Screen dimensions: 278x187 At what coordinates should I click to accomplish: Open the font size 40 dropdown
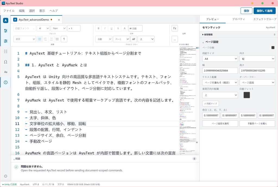click(43, 28)
